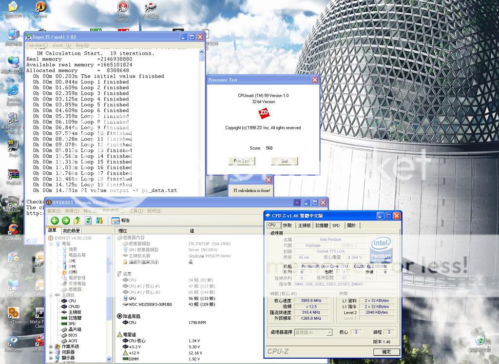Open Systerac XP Tools desktop icon
The image size is (499, 364).
(x=13, y=262)
